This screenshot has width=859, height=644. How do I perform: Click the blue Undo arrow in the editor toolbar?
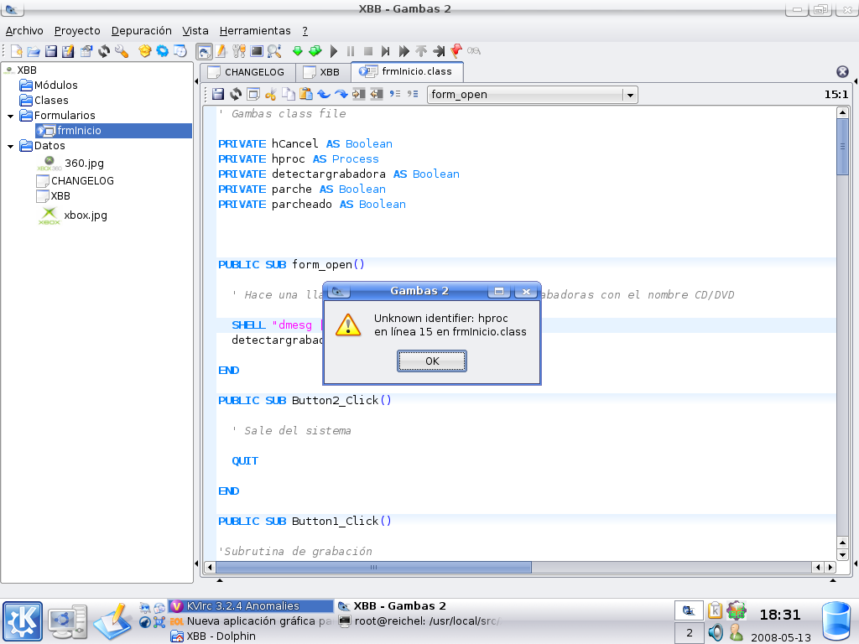(x=323, y=94)
